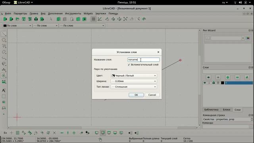Switch to the Библиотека tab
This screenshot has width=254, height=143.
[211, 110]
